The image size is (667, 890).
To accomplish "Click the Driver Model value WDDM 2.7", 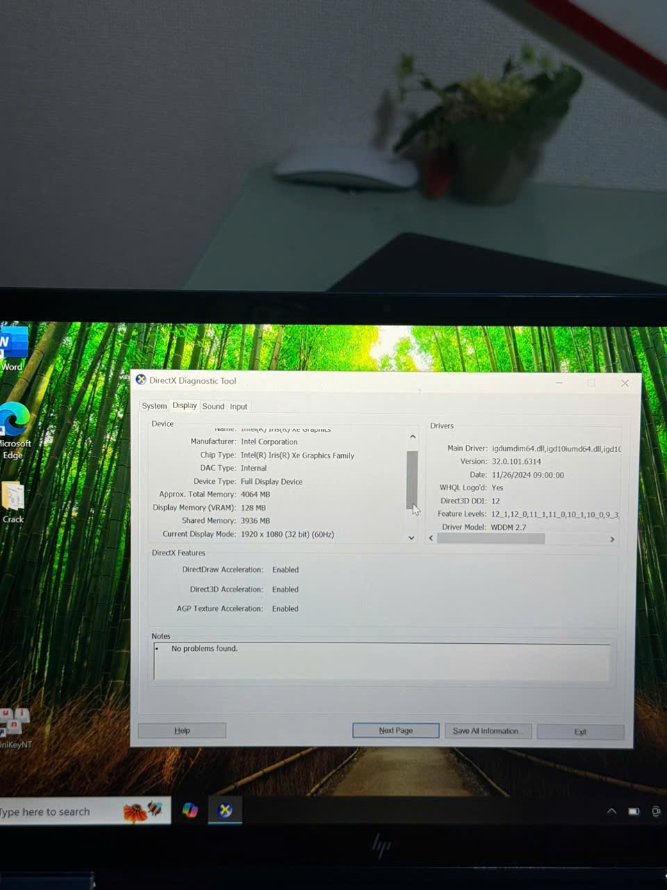I will (509, 527).
